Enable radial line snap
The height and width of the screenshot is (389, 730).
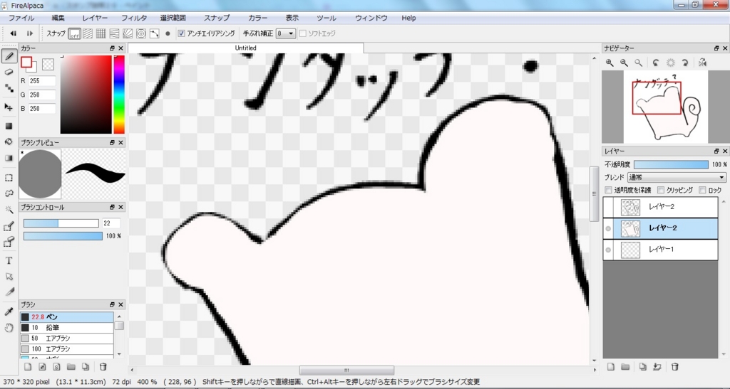[x=128, y=33]
